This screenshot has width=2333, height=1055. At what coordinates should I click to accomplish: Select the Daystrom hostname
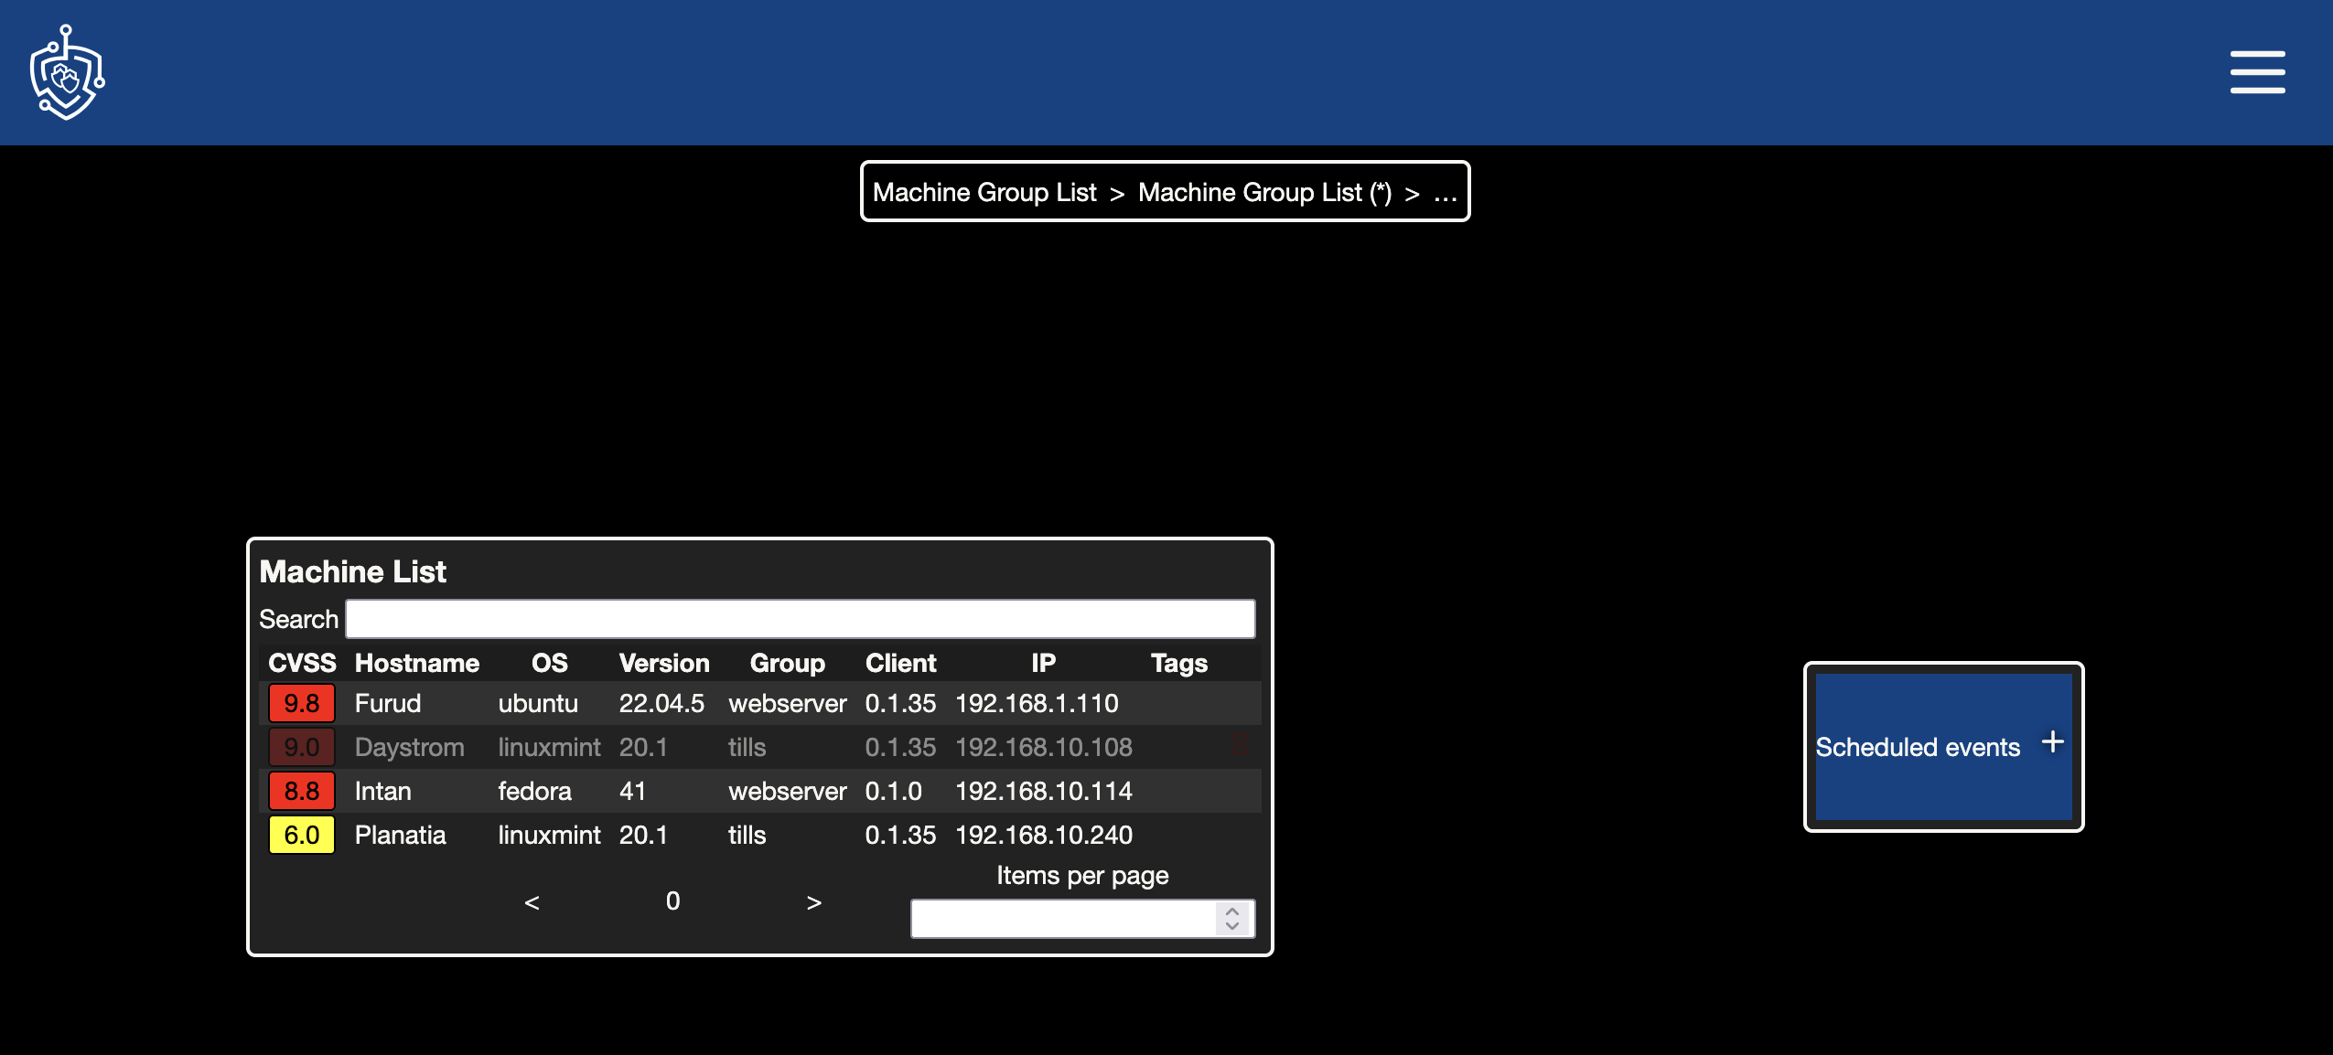click(409, 747)
